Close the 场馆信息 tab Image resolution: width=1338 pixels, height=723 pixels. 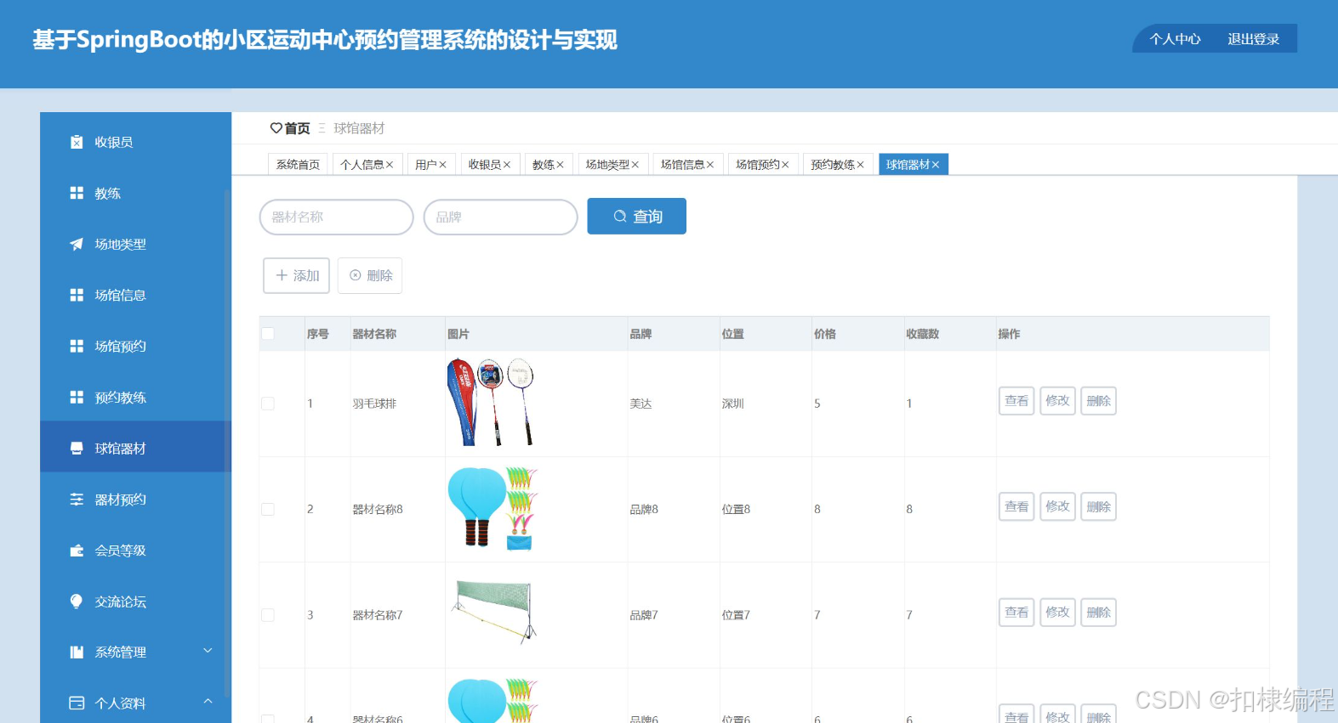[x=710, y=165]
